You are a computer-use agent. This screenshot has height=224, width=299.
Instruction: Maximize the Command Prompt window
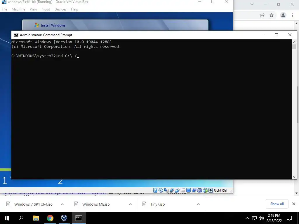pyautogui.click(x=277, y=35)
